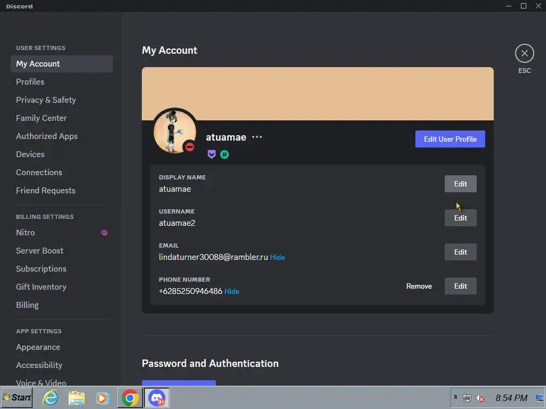Click the phone number +6285250946486

click(190, 291)
